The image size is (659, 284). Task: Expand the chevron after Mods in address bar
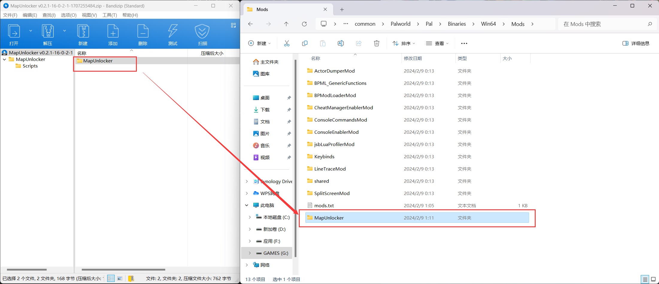[532, 24]
